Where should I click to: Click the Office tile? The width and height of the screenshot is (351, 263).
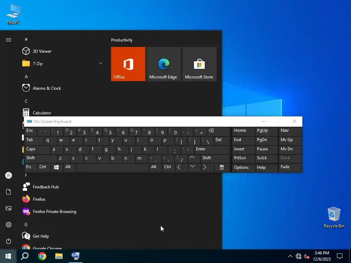point(128,64)
